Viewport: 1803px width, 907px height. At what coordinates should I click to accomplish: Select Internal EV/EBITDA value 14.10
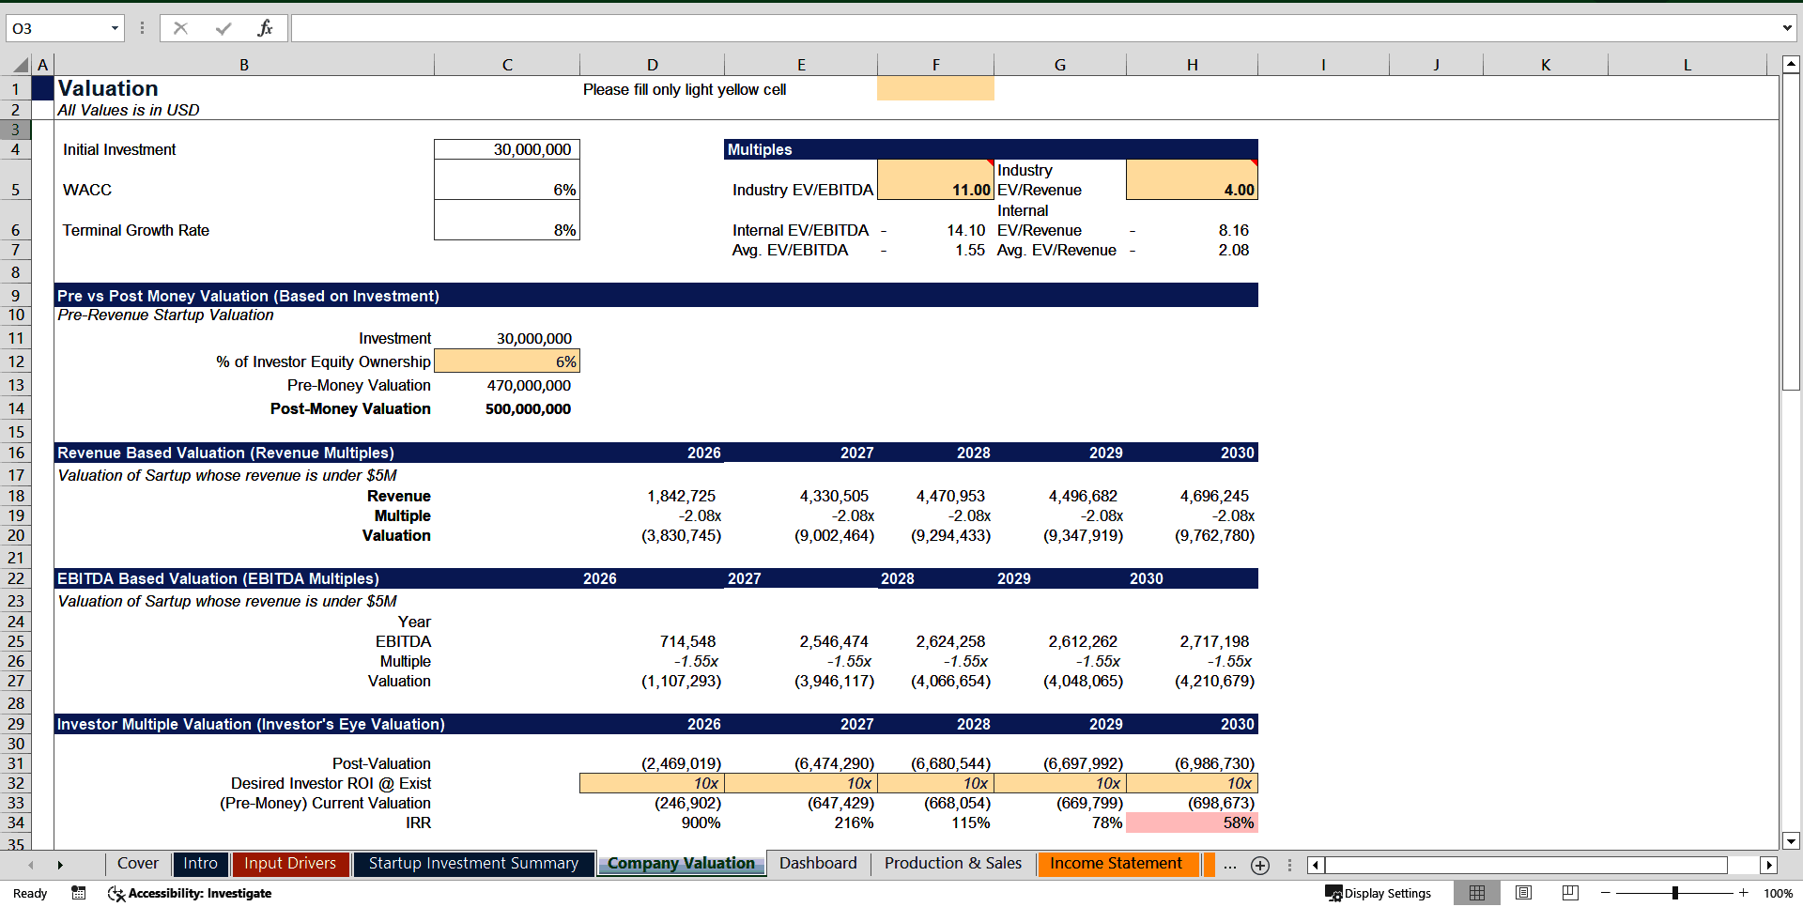(x=935, y=230)
